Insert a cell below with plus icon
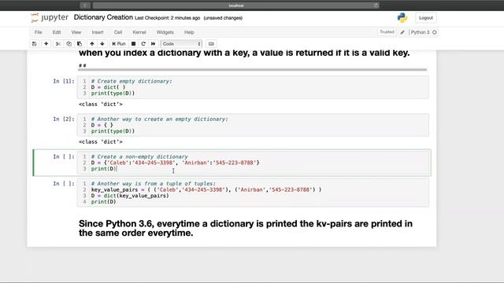This screenshot has width=504, height=283. 46,44
